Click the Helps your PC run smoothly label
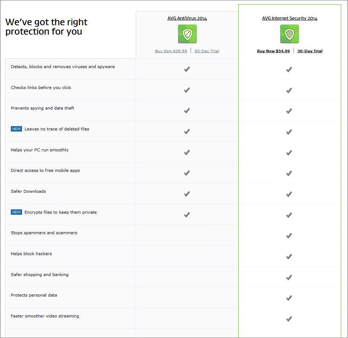This screenshot has height=338, width=348. click(40, 150)
